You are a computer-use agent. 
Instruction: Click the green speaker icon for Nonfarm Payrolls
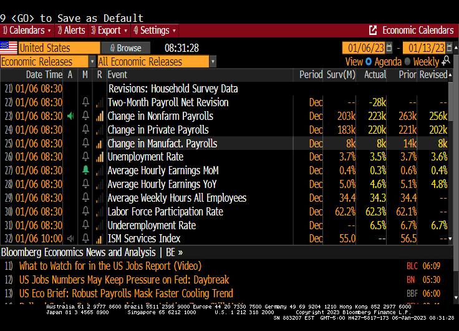click(70, 116)
